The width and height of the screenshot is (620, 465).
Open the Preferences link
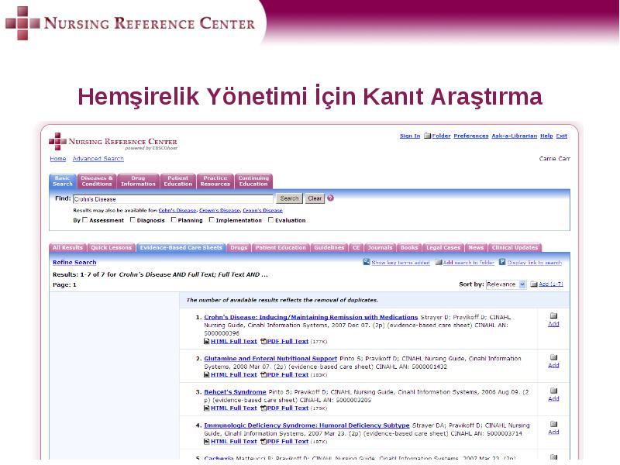coord(471,136)
